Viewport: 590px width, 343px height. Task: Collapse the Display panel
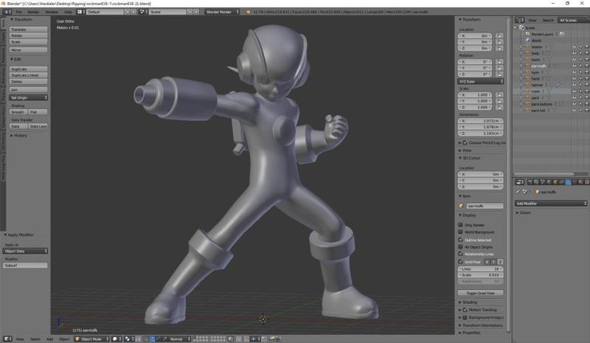click(468, 215)
